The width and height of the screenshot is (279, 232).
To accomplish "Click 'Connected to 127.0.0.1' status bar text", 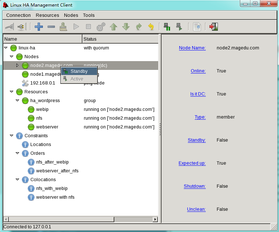I will tap(27, 227).
